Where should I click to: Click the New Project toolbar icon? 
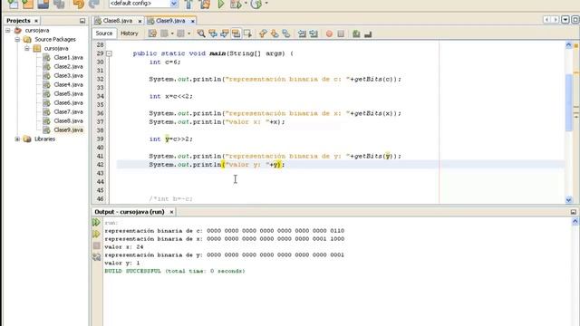(28, 4)
